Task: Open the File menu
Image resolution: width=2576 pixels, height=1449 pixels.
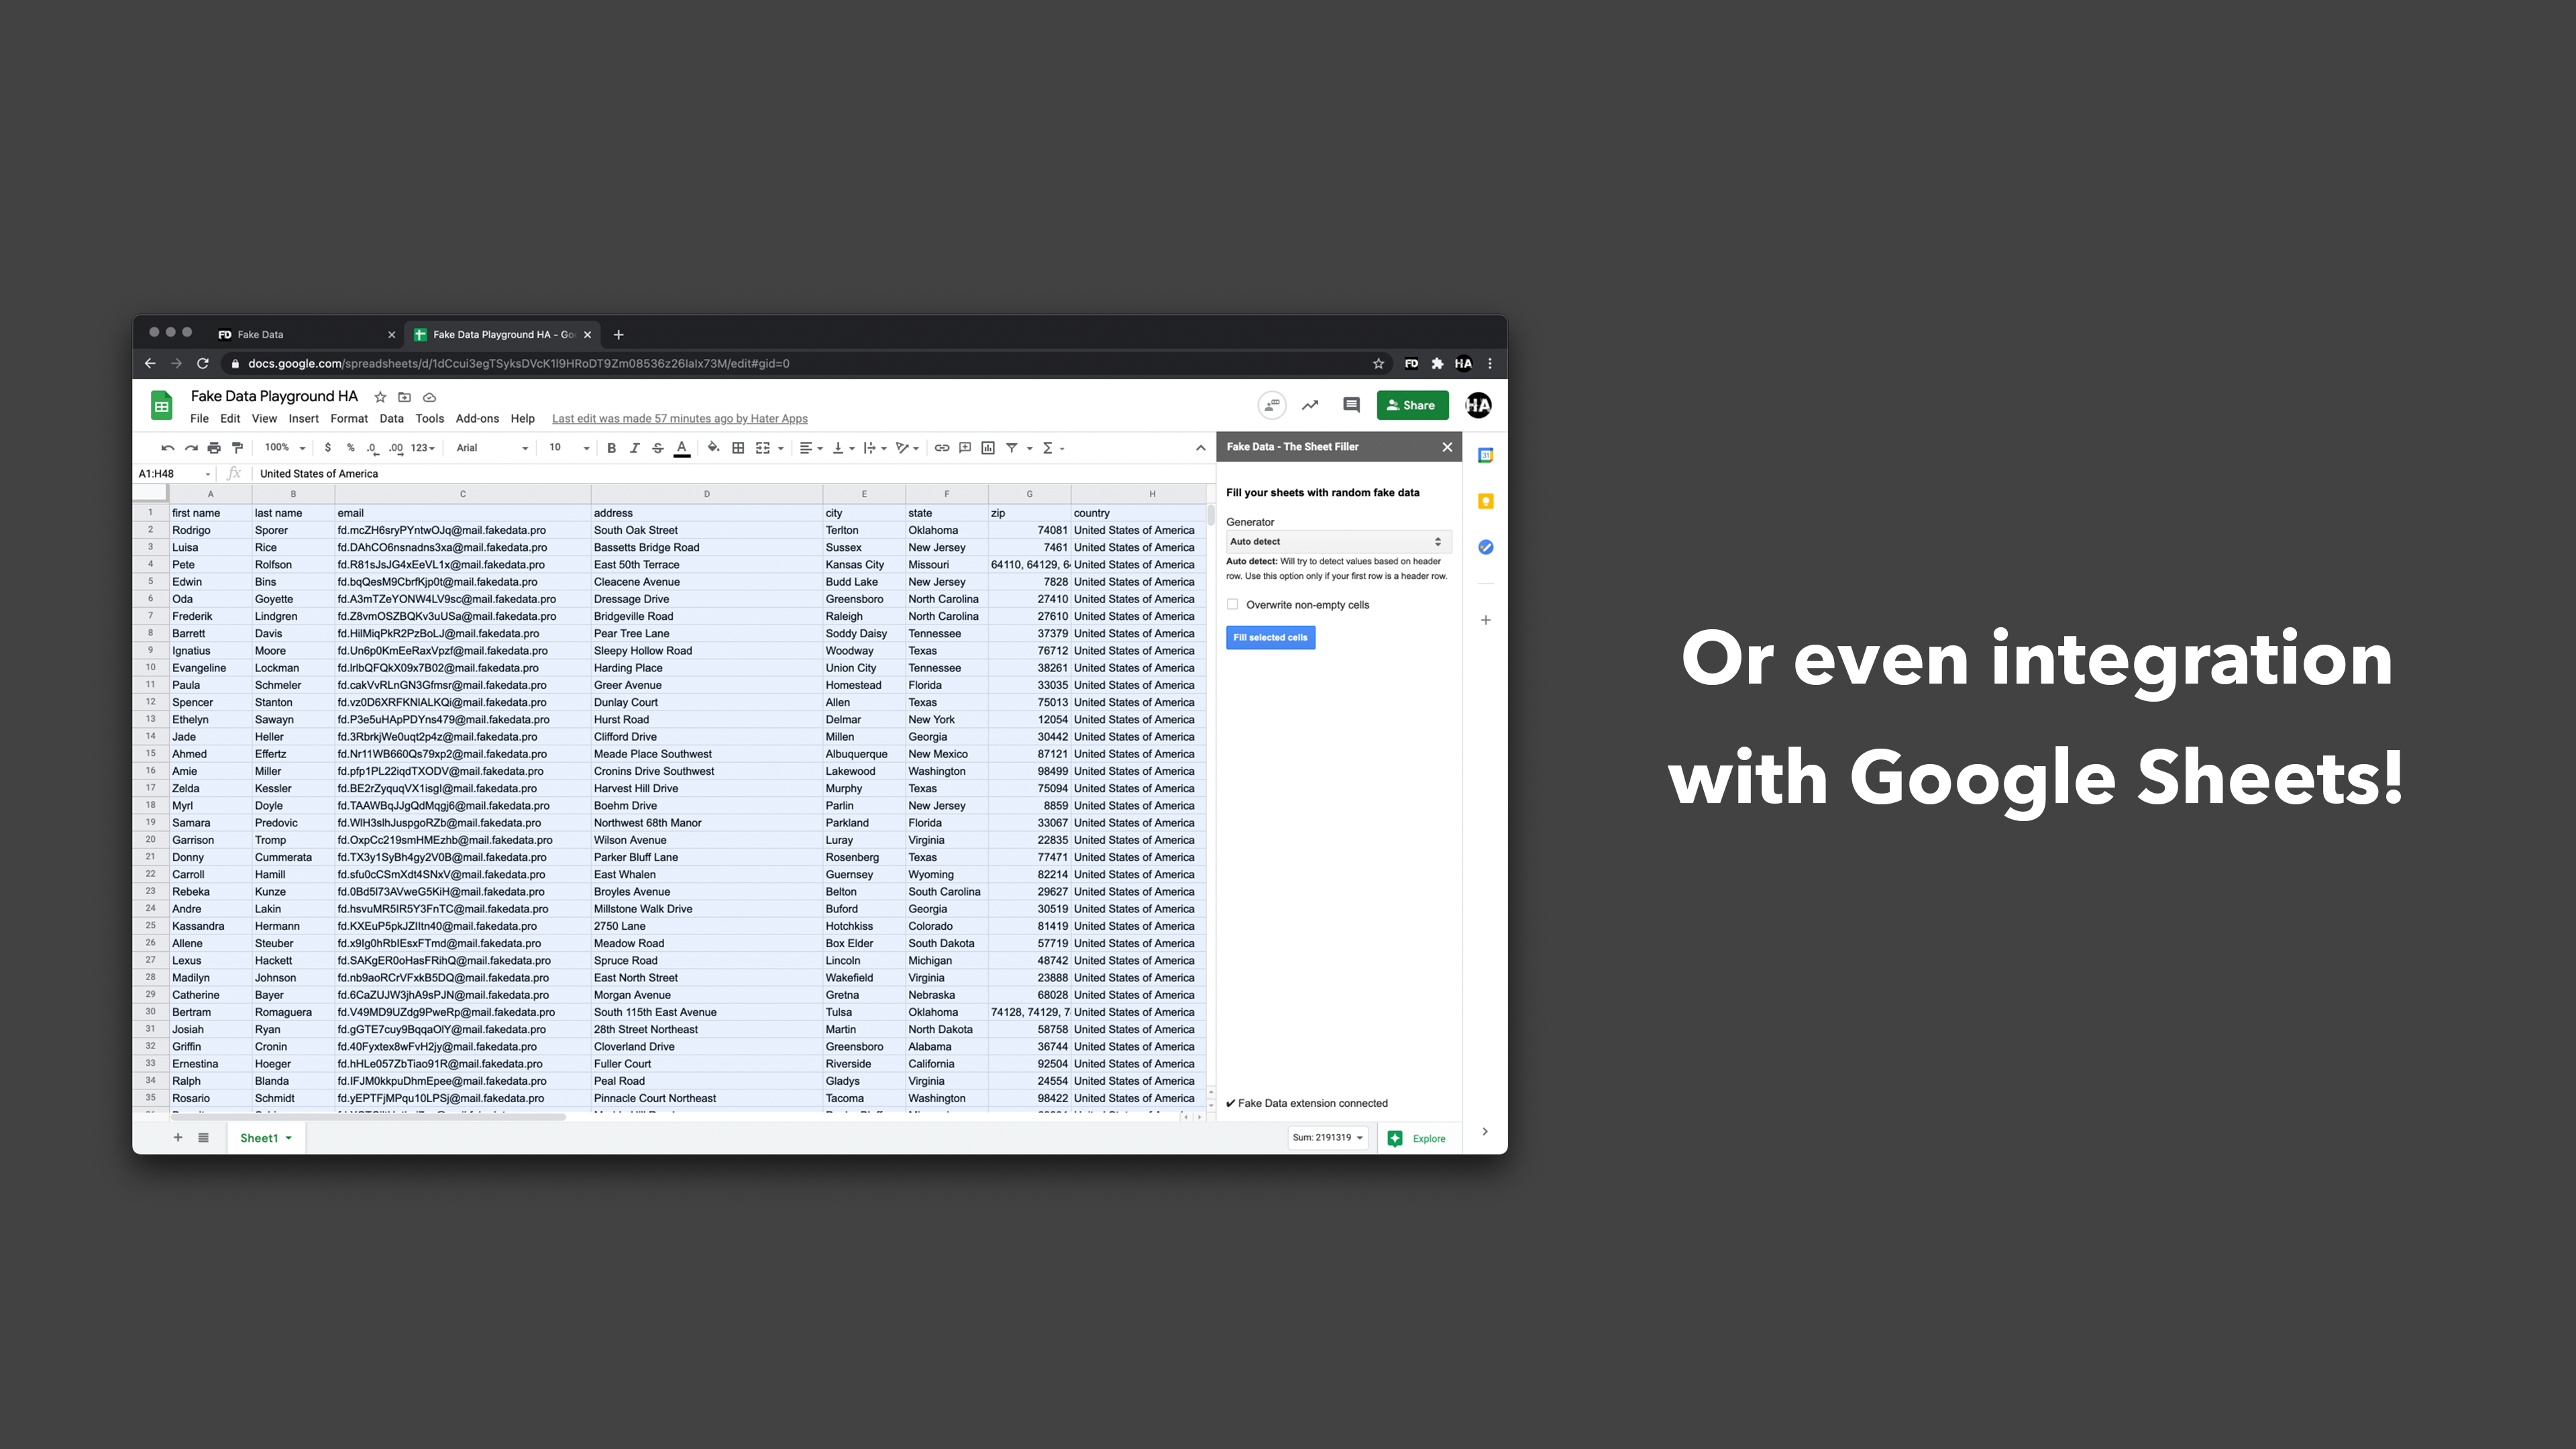Action: (199, 419)
